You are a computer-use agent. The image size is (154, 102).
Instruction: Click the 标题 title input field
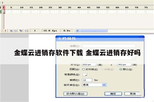109,46
